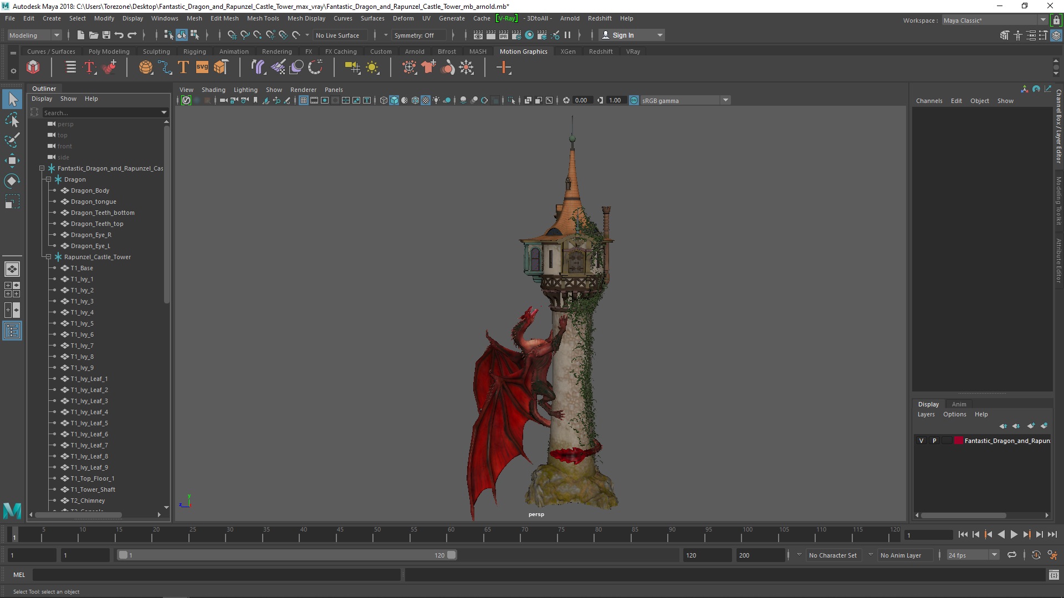This screenshot has height=598, width=1064.
Task: Click the Undo arrow icon
Action: [119, 35]
